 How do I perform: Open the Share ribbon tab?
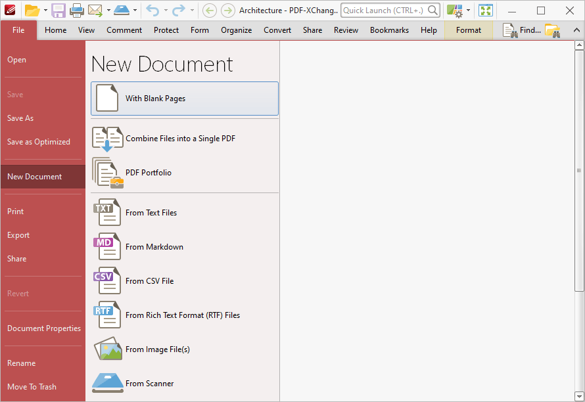click(312, 30)
